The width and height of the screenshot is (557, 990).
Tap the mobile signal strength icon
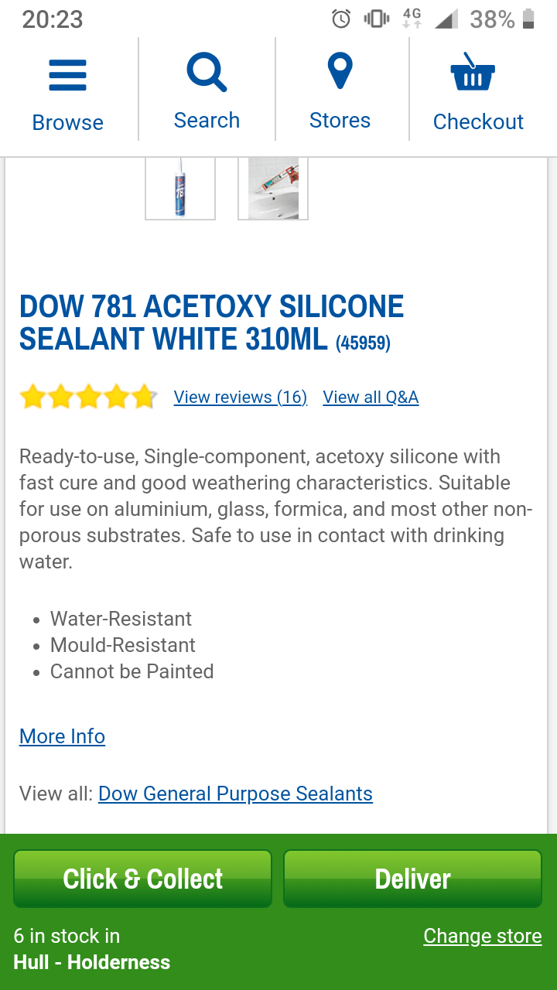click(446, 19)
